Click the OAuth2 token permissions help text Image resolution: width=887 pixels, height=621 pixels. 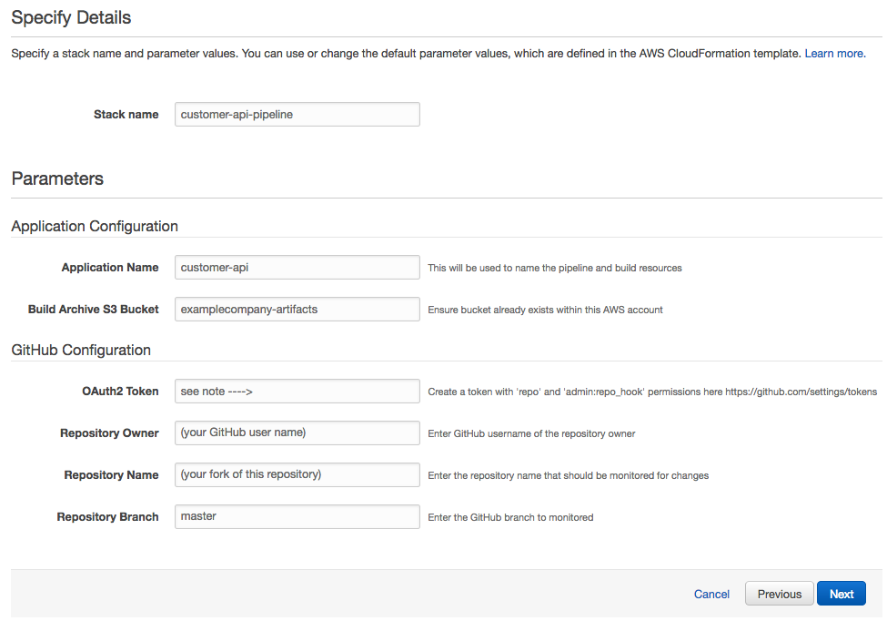652,392
